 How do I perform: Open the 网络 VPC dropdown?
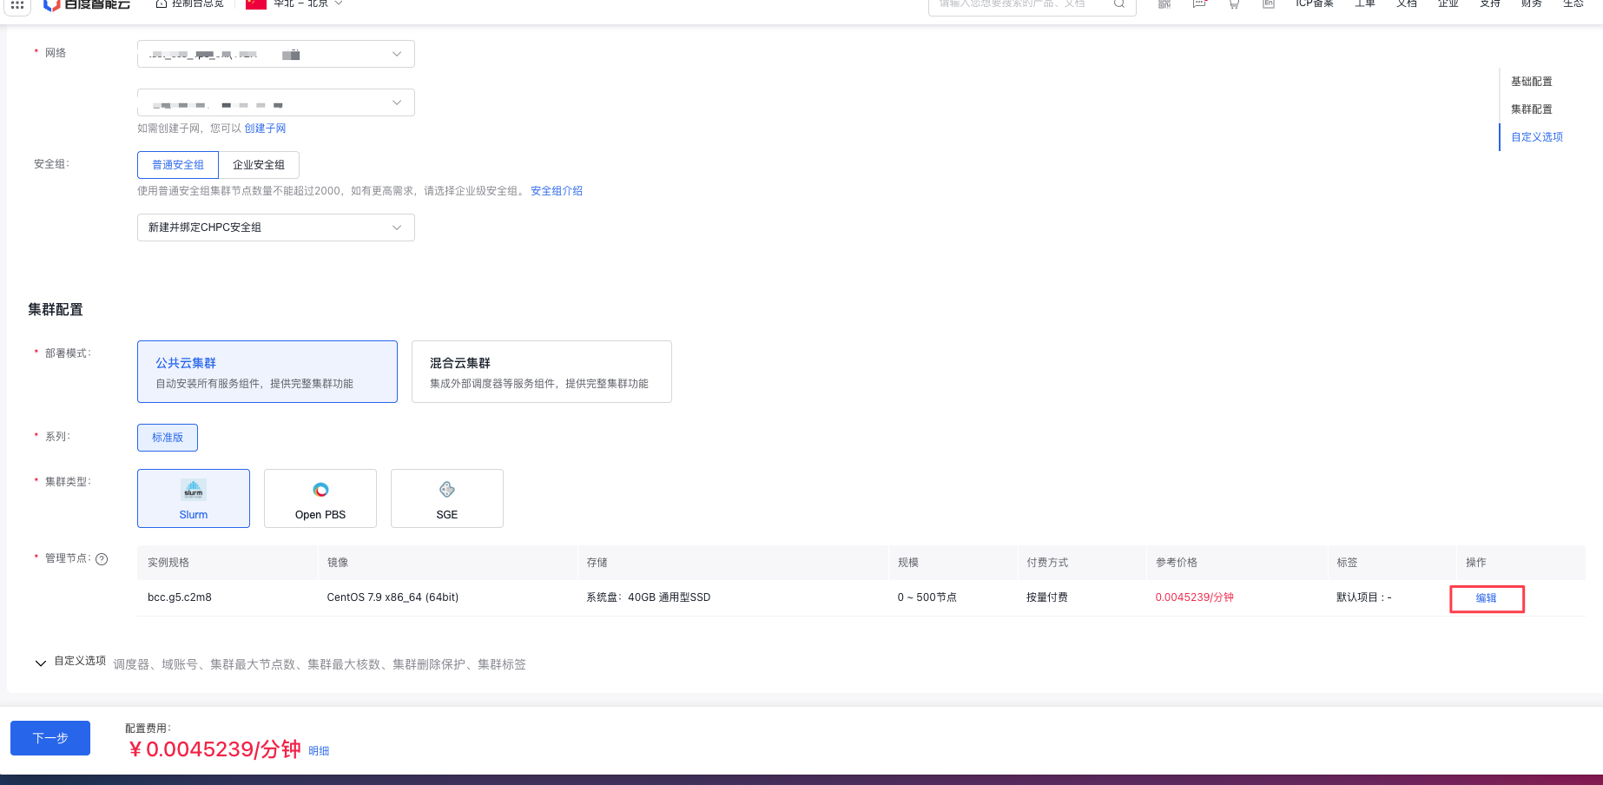click(x=276, y=54)
